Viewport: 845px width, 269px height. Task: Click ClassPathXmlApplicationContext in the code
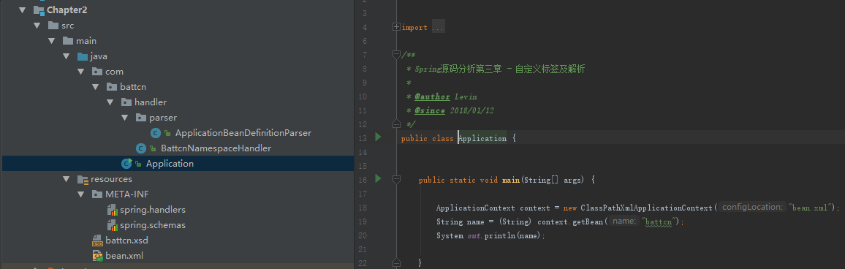point(646,208)
